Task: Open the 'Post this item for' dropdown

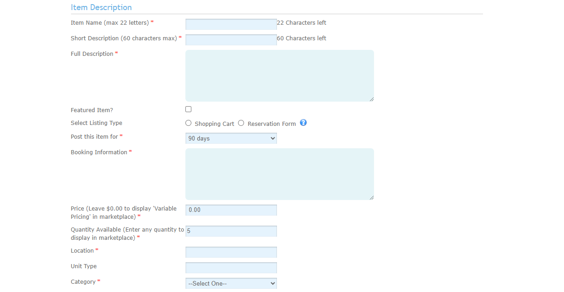Action: (231, 138)
